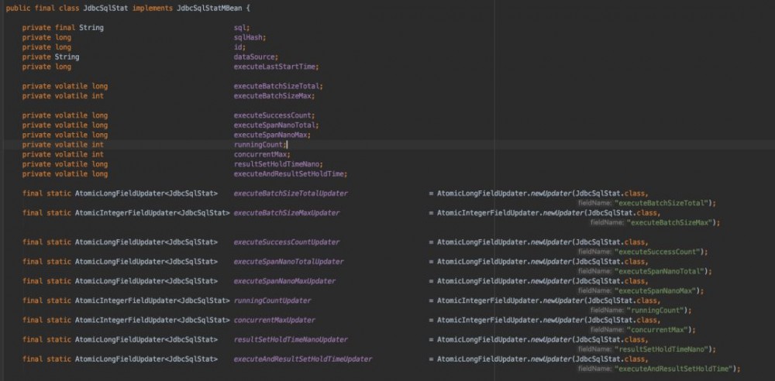Click the class name JdbcSqlStat in the declaration
775x381 pixels.
(105, 9)
